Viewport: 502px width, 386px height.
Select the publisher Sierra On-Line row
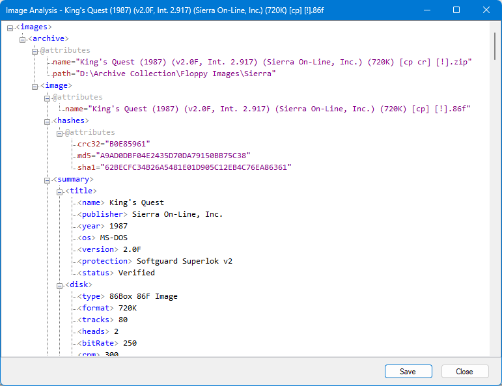tap(150, 214)
